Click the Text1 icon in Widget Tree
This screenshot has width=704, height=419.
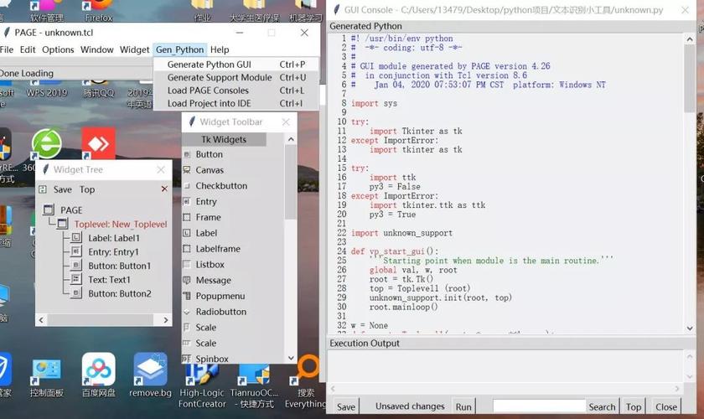(x=76, y=279)
